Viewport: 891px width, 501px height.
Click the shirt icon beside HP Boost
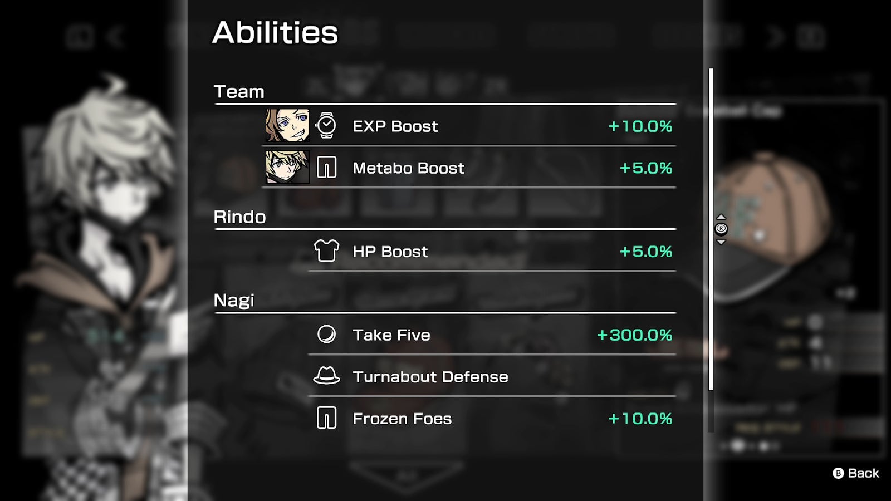(x=326, y=251)
